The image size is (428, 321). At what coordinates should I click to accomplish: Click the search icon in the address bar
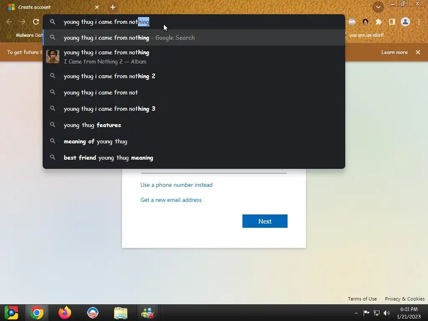53,22
